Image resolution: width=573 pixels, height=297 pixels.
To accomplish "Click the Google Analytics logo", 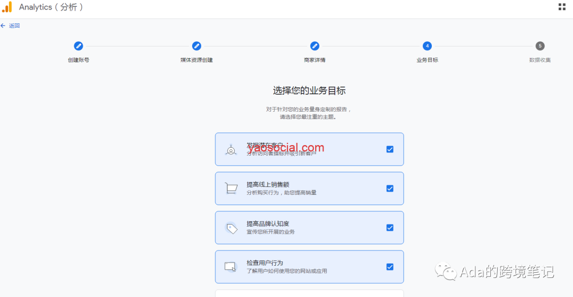I will click(7, 7).
